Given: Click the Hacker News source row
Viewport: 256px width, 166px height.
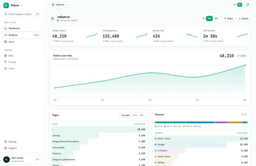Looking at the screenshot, I should pos(201,156).
